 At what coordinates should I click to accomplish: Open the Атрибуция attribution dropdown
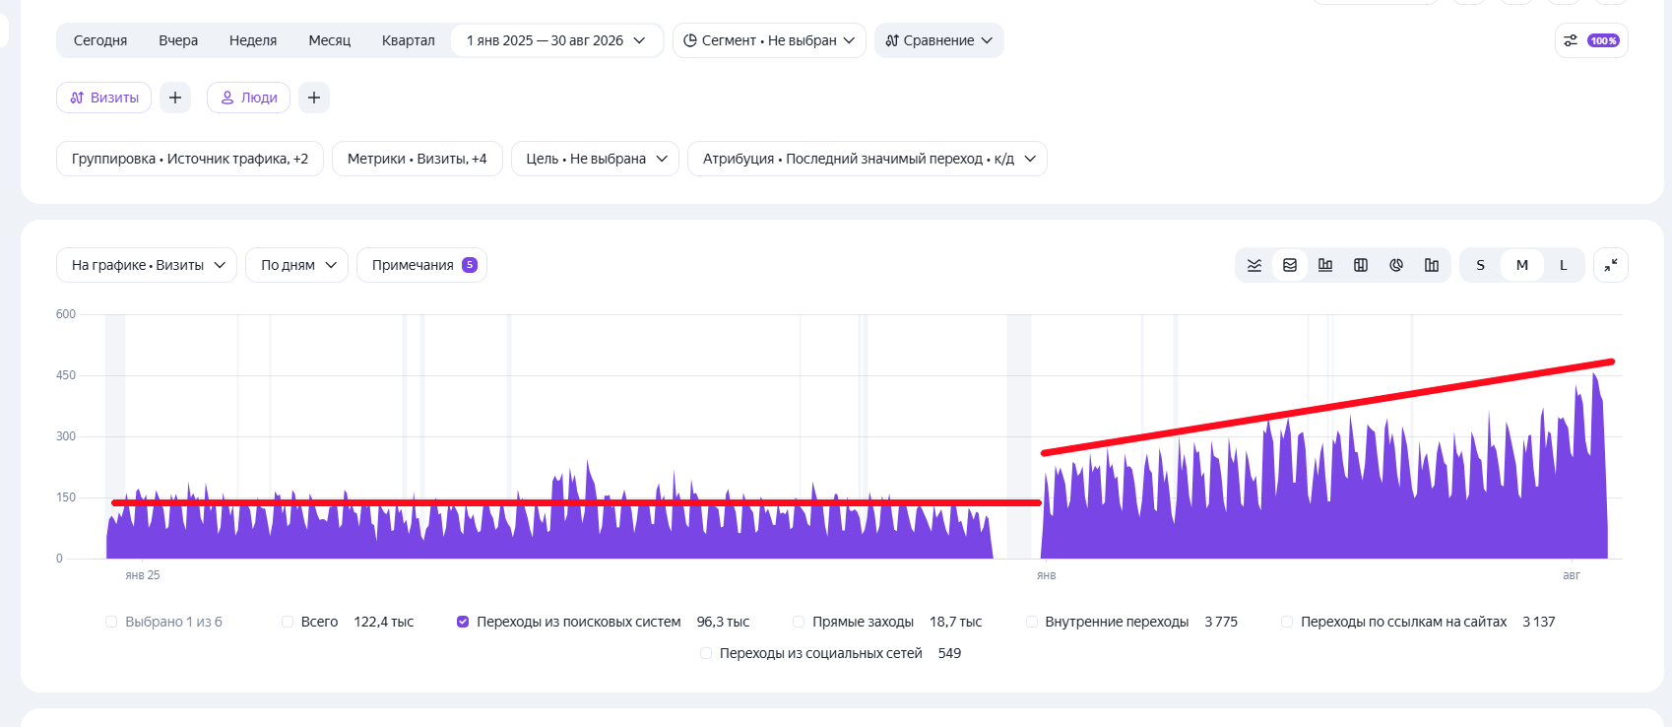(x=868, y=159)
